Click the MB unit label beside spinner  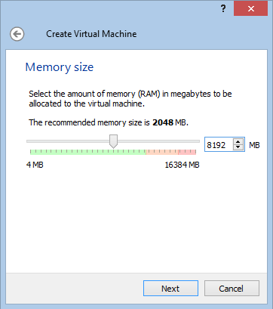coord(254,145)
